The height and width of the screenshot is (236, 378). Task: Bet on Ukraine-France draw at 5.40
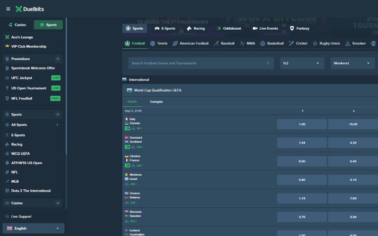click(x=353, y=161)
